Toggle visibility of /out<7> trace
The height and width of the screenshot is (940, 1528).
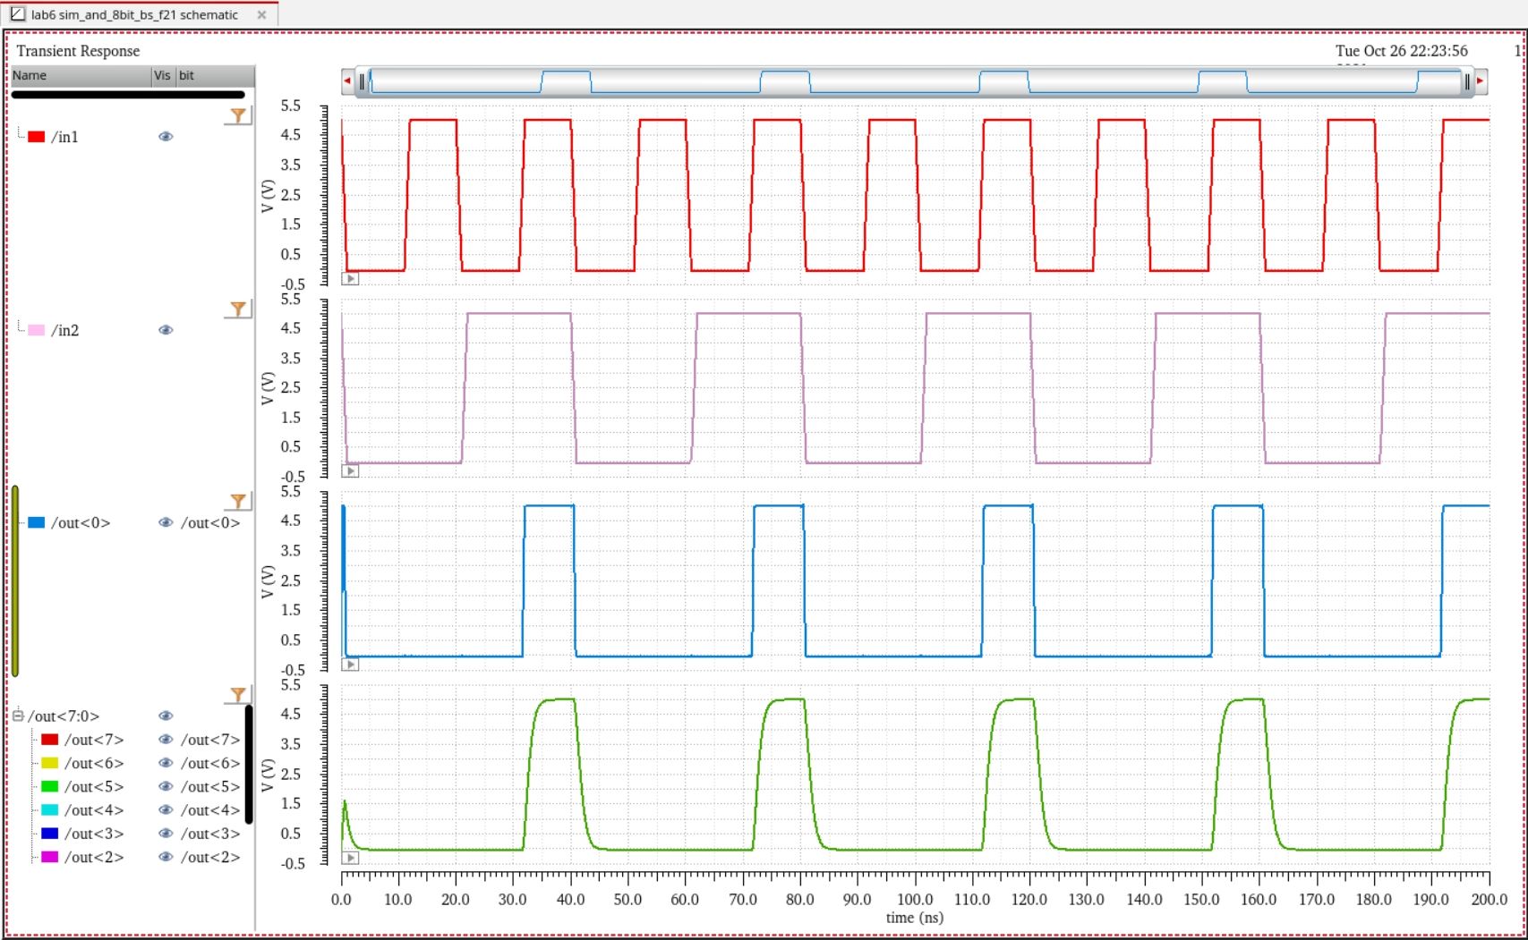[166, 740]
